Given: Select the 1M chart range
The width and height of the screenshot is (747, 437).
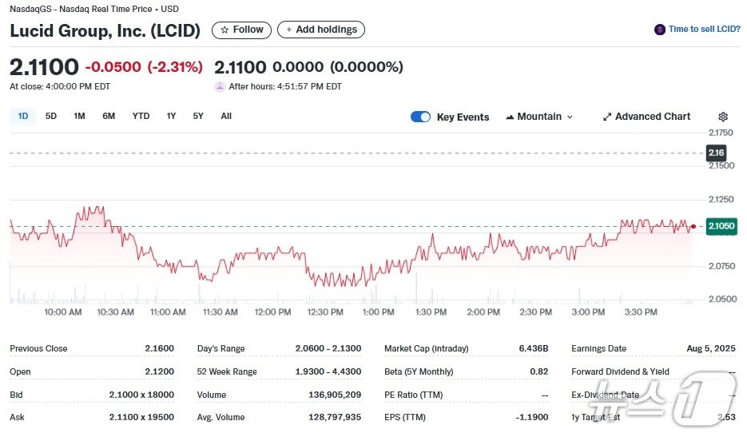Looking at the screenshot, I should 79,116.
